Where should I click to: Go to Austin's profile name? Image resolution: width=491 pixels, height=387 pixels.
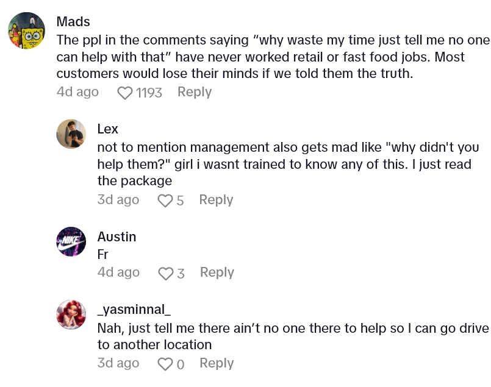click(116, 236)
